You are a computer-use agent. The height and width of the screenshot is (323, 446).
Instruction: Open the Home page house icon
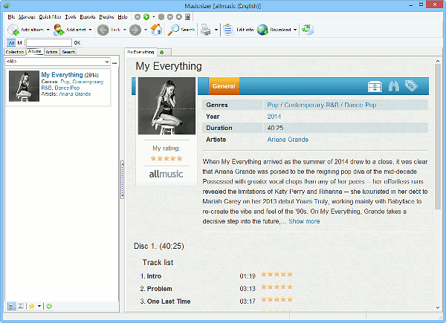pos(156,30)
